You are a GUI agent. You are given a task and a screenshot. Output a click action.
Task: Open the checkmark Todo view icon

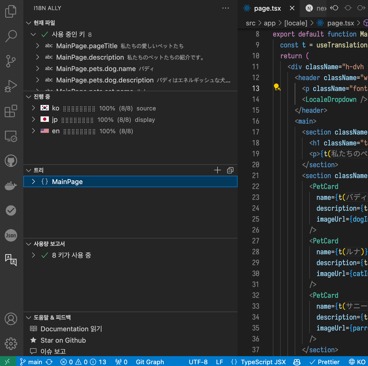coord(11,210)
